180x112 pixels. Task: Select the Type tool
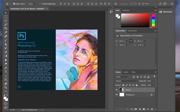pyautogui.click(x=6, y=72)
